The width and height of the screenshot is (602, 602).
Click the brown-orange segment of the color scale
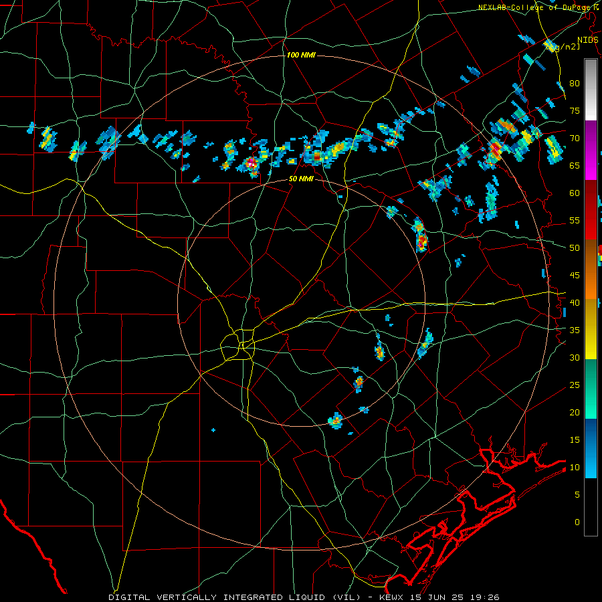(x=591, y=269)
